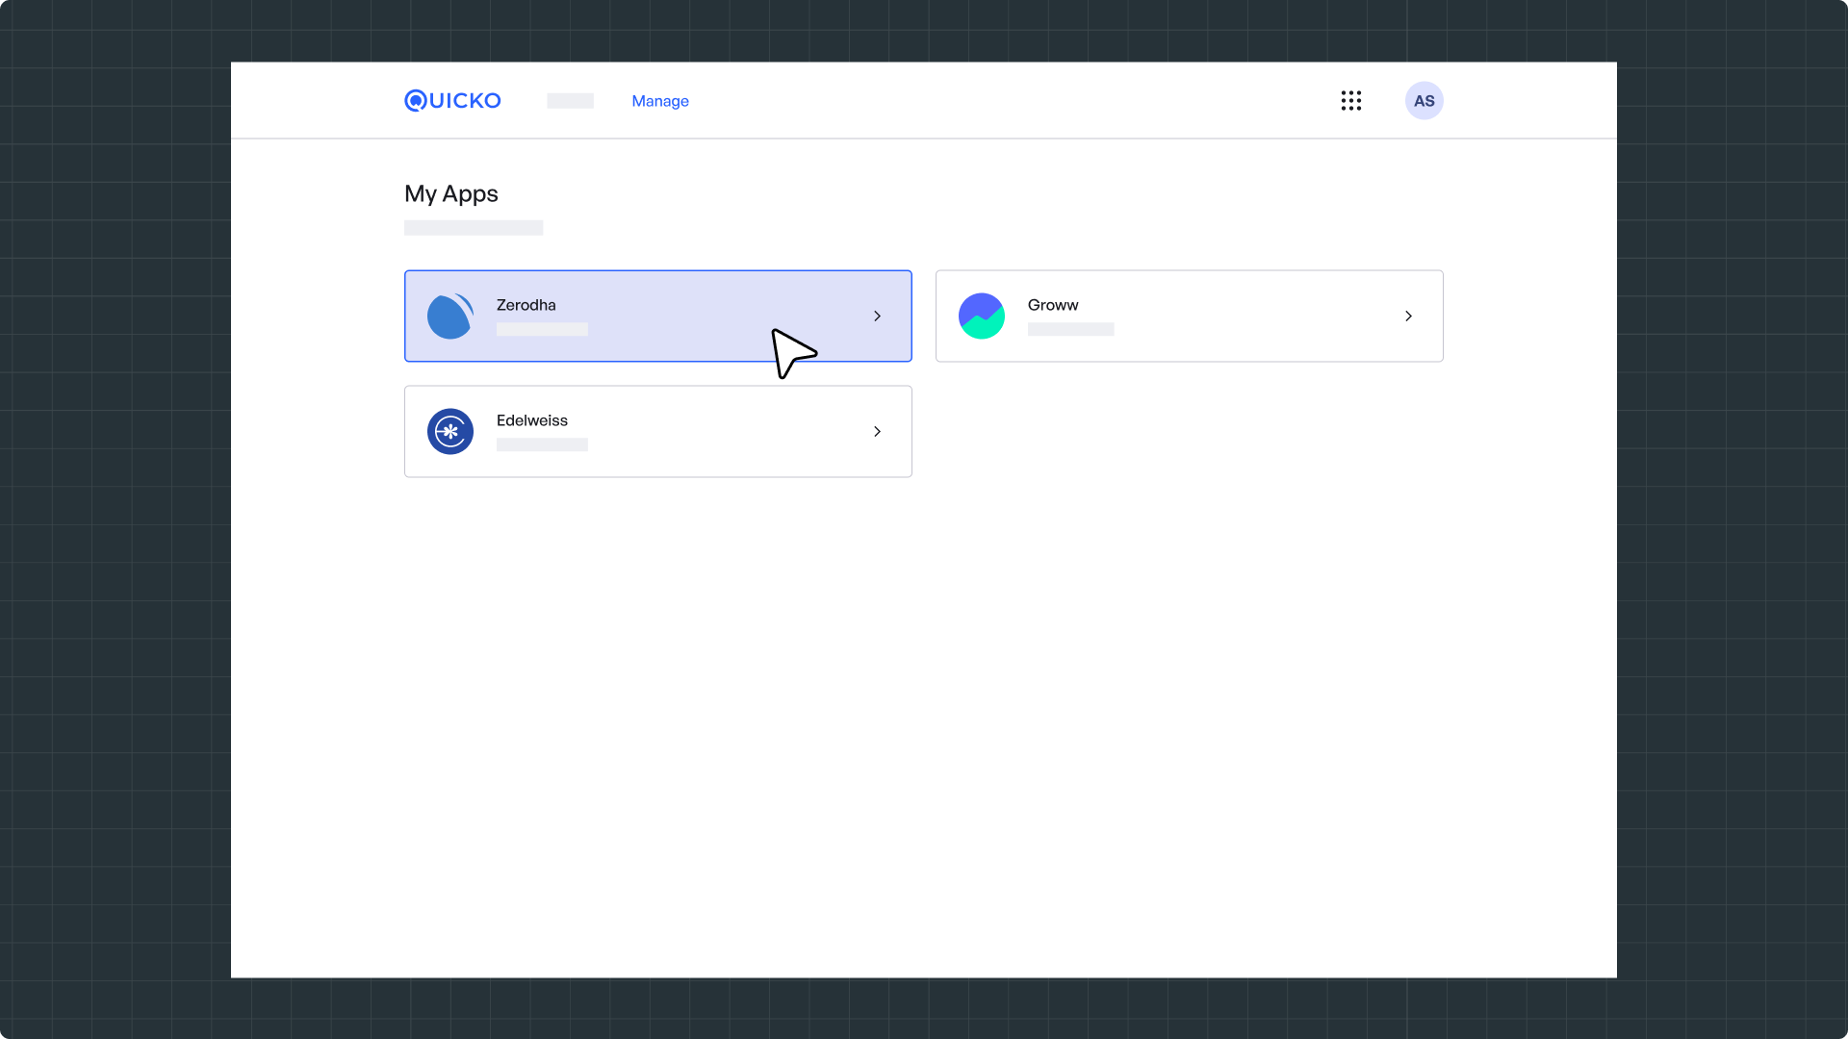Click the Groww logo icon
This screenshot has height=1039, width=1848.
(x=982, y=317)
